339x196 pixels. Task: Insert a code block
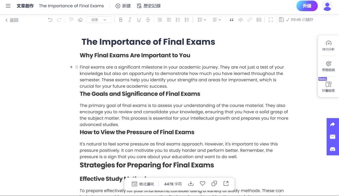point(241,20)
